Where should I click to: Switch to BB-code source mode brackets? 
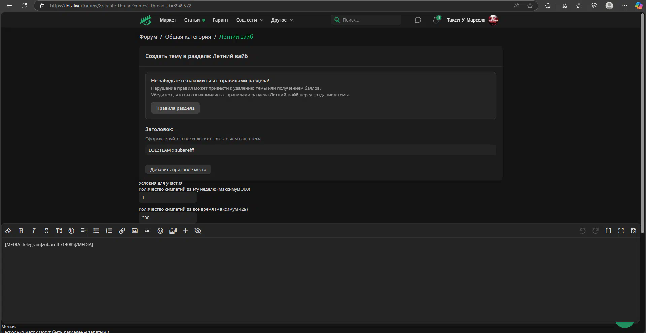point(608,231)
